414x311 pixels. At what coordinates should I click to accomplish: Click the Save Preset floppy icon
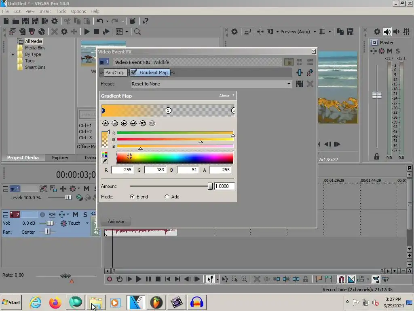300,84
